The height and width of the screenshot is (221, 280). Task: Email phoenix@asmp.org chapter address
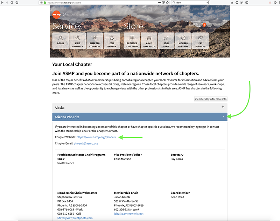86,143
